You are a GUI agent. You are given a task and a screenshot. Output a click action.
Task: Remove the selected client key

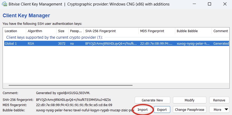219,100
